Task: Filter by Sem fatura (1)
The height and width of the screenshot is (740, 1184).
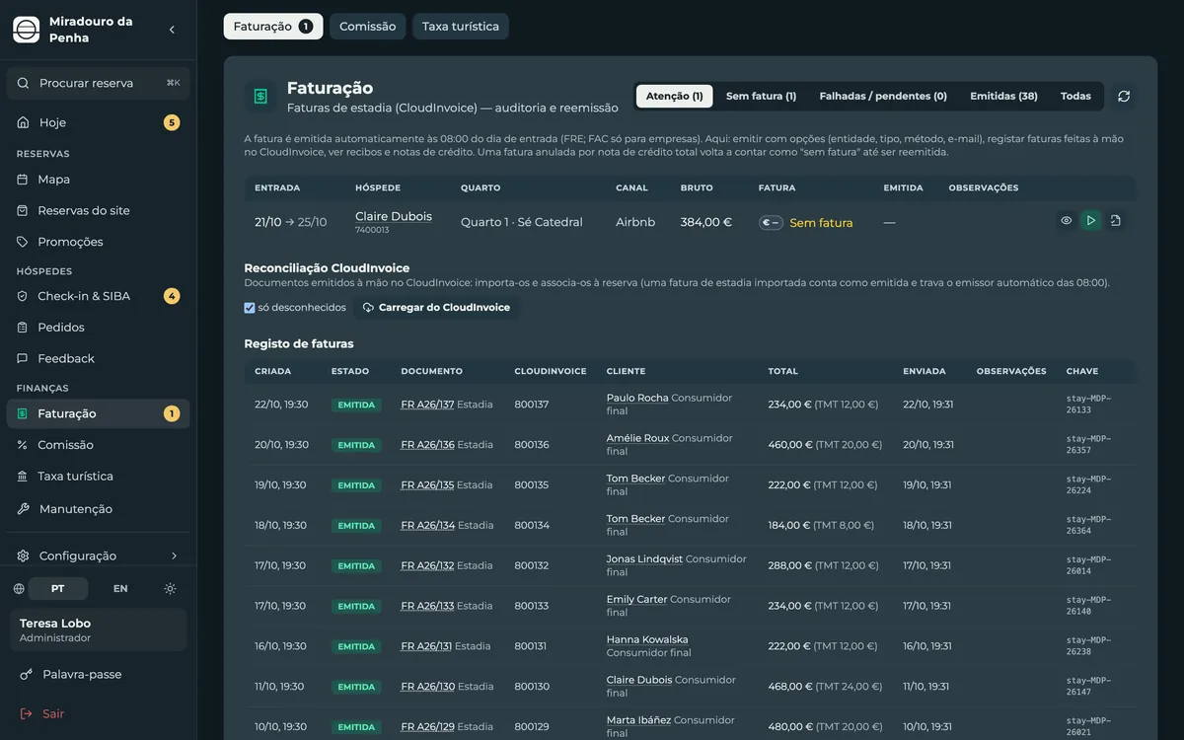Action: coord(761,96)
